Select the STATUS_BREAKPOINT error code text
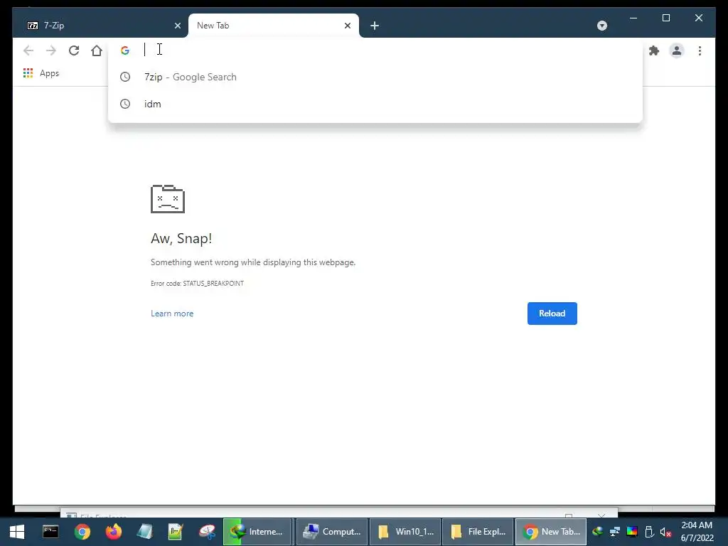This screenshot has height=546, width=728. (x=213, y=283)
